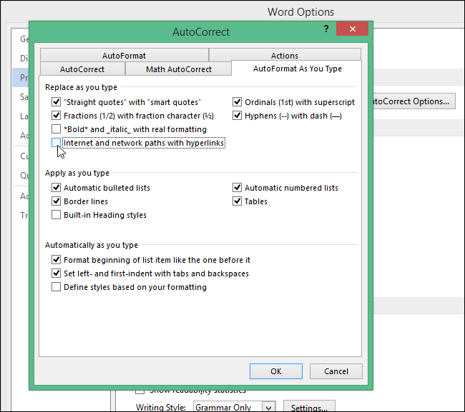
Task: Check Internet and network paths with hyperlinks
Action: (57, 143)
